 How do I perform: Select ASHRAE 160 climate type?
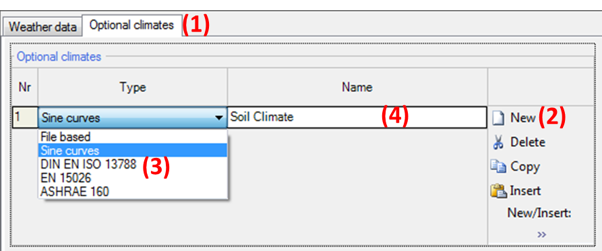[74, 191]
